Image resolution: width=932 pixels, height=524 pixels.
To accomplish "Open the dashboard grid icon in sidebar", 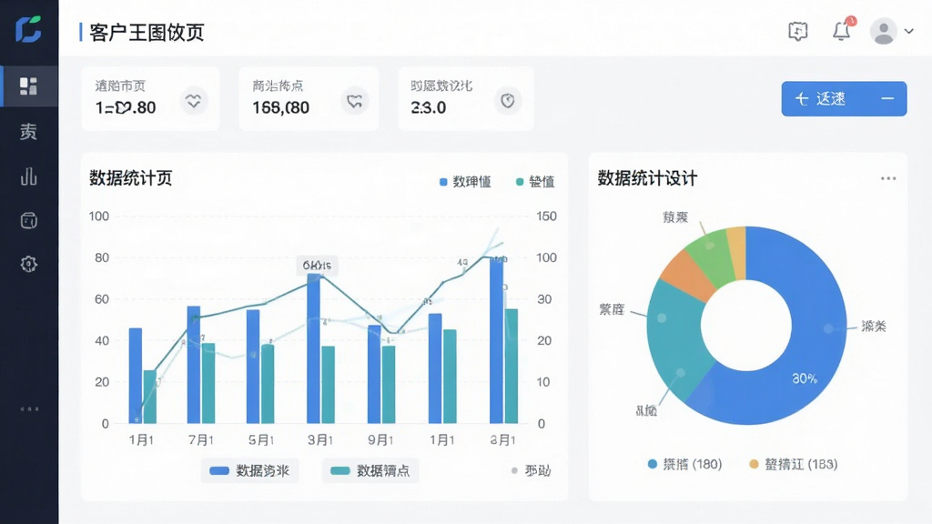I will [x=28, y=86].
